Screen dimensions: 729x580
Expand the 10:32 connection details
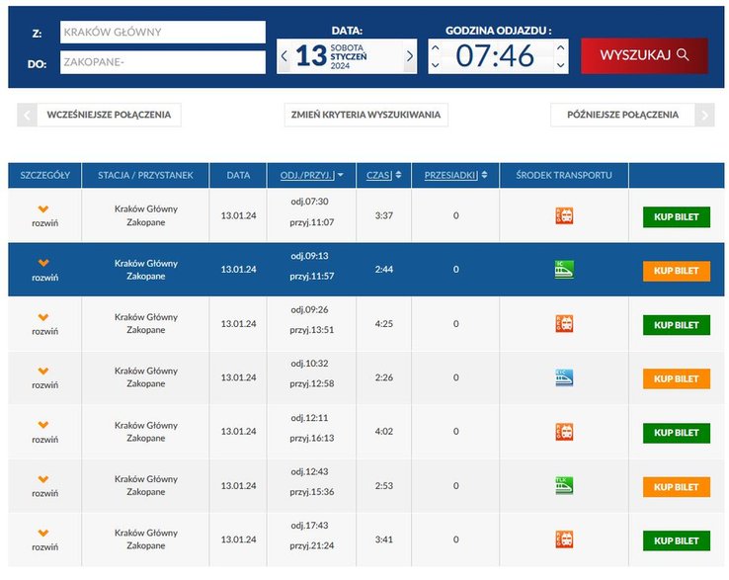coord(44,377)
